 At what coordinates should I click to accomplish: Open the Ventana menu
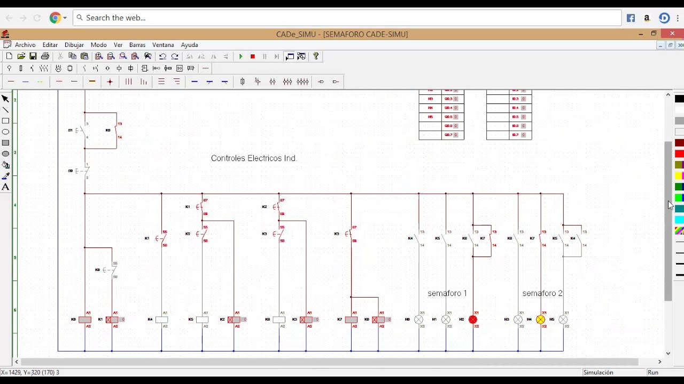pyautogui.click(x=163, y=45)
